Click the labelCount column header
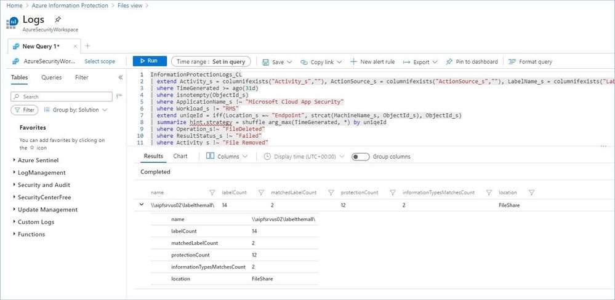 (234, 192)
